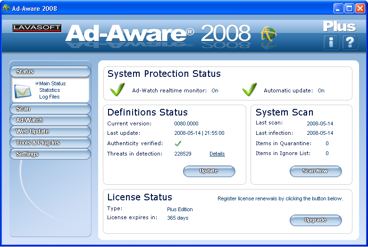This screenshot has width=368, height=247.
Task: Open the Web Update section
Action: (50, 132)
